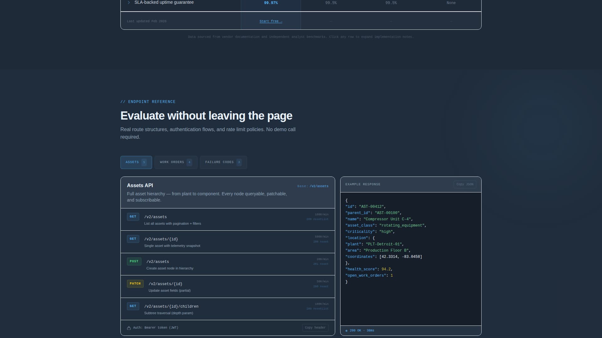
Task: Select the PATCH /v2/assets/{id} endpoint path
Action: point(165,284)
